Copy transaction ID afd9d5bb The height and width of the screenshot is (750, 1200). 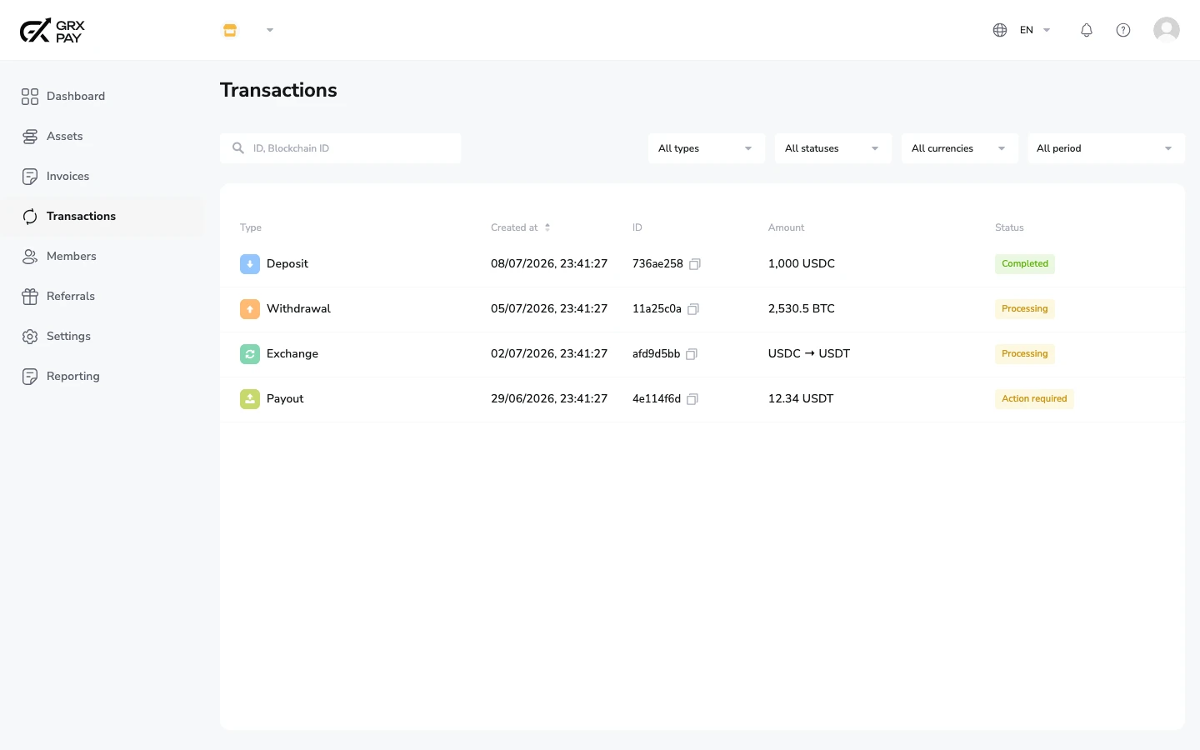(692, 354)
